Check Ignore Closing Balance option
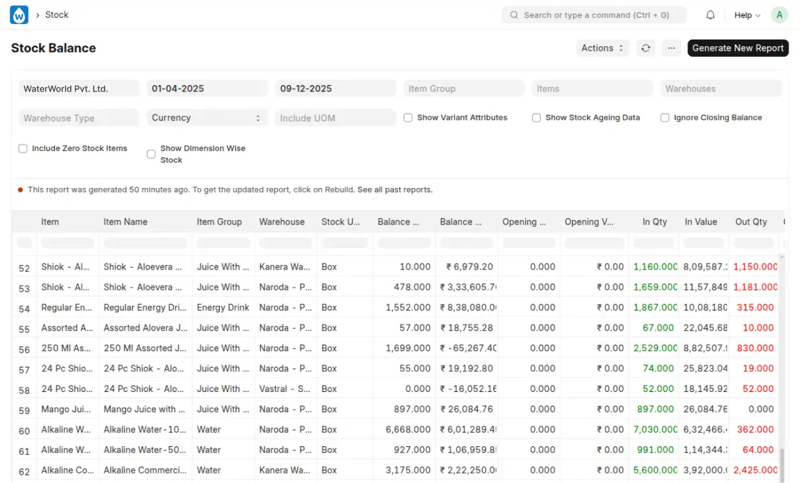 tap(665, 118)
